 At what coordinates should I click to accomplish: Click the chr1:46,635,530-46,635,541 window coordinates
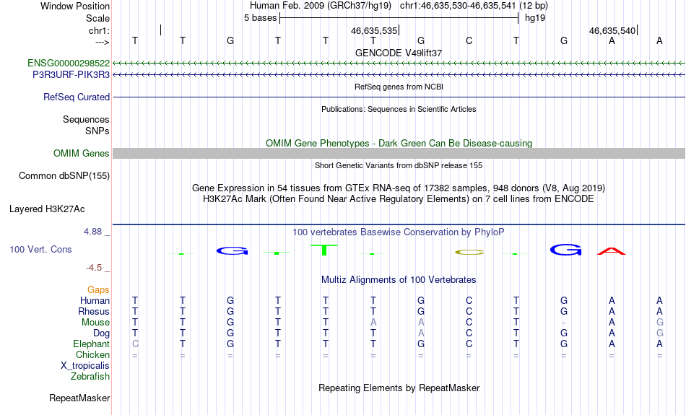point(458,6)
